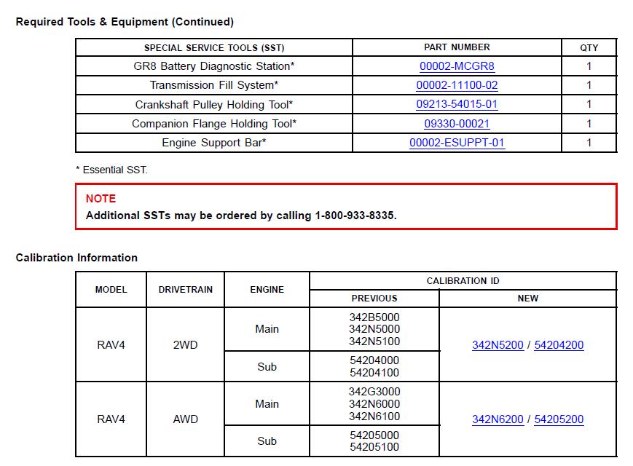Screen dimensions: 633x466
Task: Click the CALIBRATION ID column header
Action: [x=463, y=281]
